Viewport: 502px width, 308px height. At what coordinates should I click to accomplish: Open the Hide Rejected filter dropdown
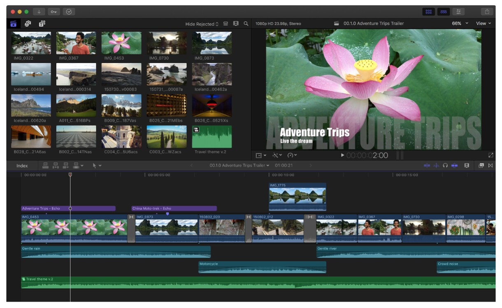pos(202,24)
